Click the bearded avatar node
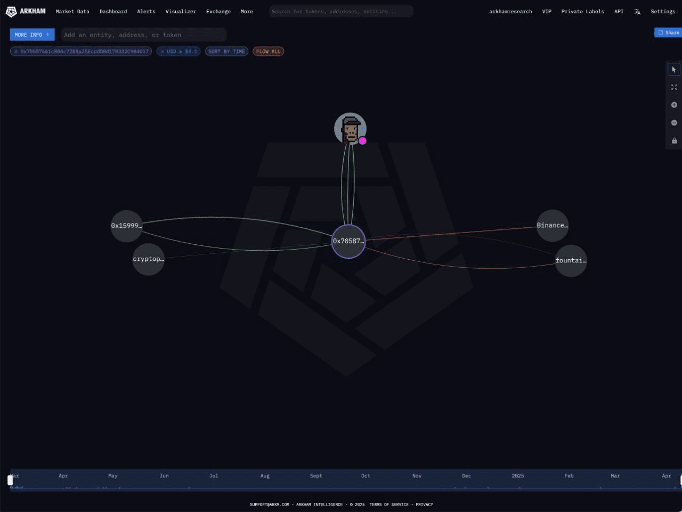682x512 pixels. click(x=350, y=128)
